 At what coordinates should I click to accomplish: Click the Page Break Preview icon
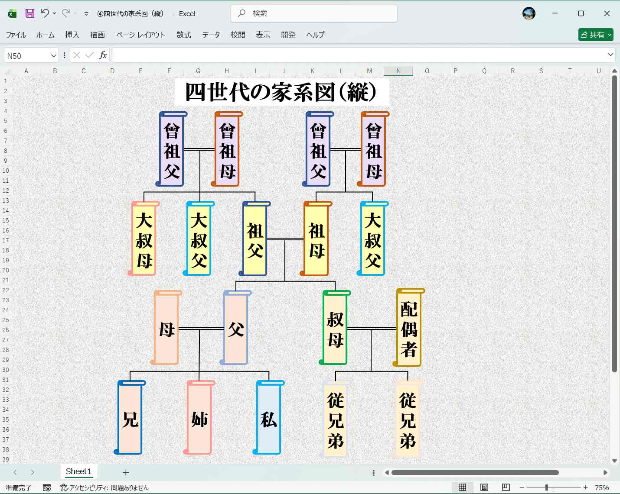505,487
